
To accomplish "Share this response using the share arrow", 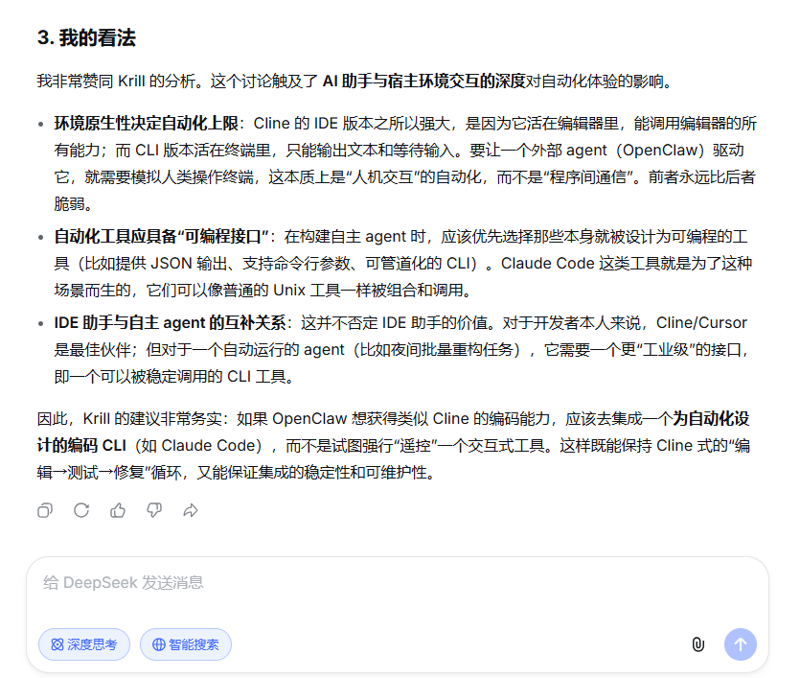I will click(190, 511).
